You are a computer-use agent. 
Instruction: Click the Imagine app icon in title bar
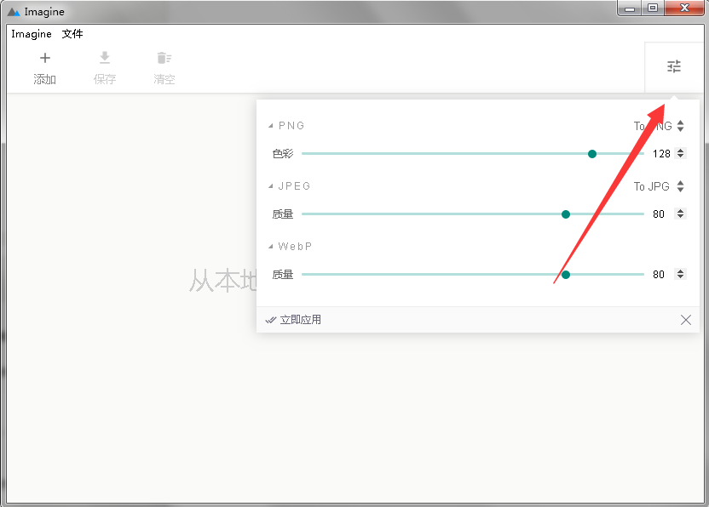pos(14,12)
